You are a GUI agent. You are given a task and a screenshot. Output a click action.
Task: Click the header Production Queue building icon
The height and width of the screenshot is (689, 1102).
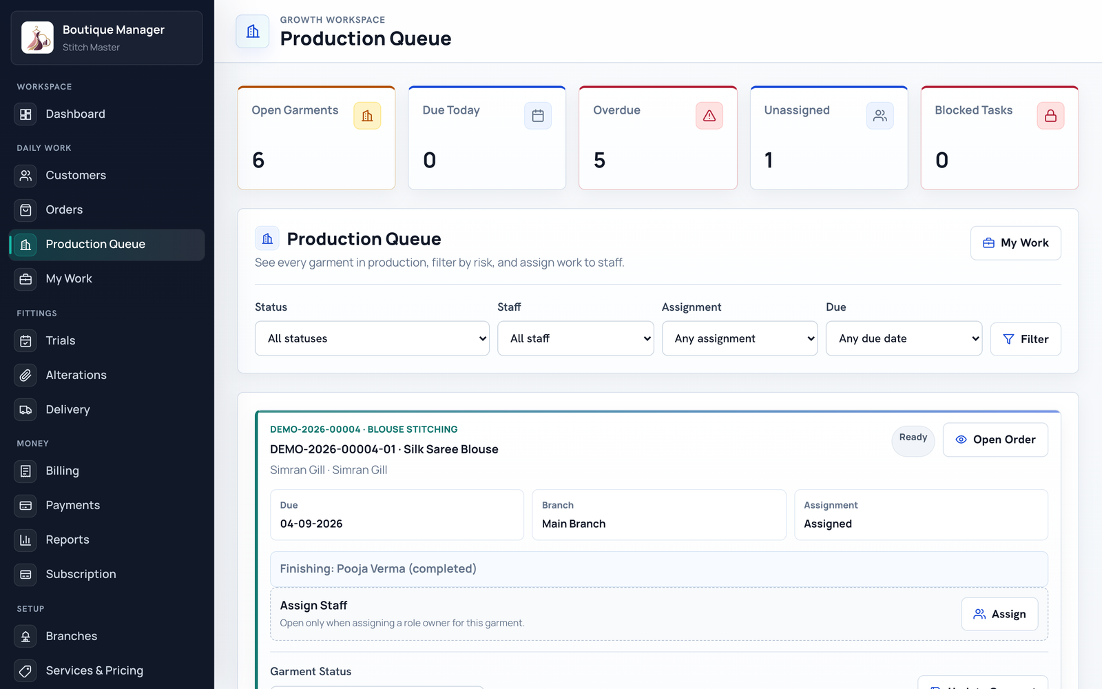tap(253, 32)
